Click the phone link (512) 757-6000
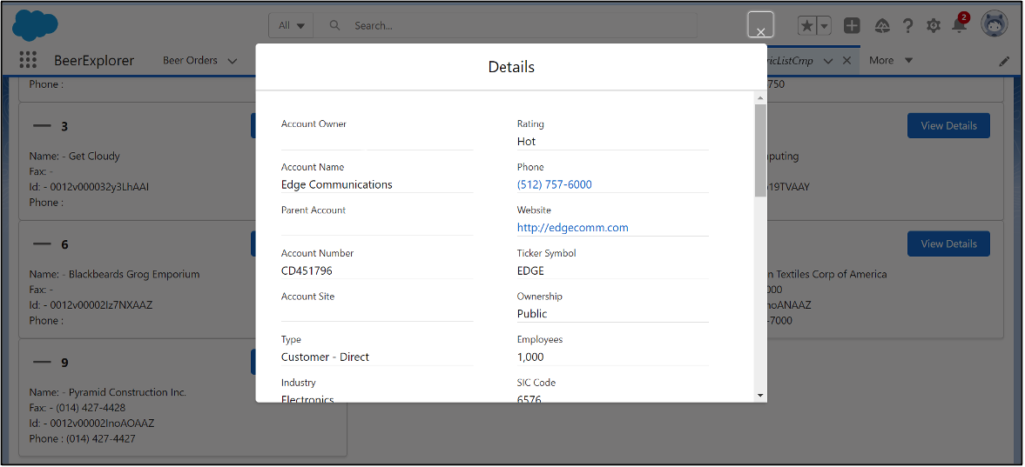The height and width of the screenshot is (467, 1025). [x=555, y=185]
